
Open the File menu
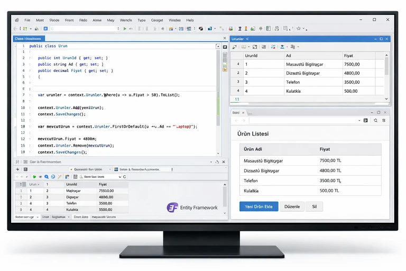click(x=27, y=20)
